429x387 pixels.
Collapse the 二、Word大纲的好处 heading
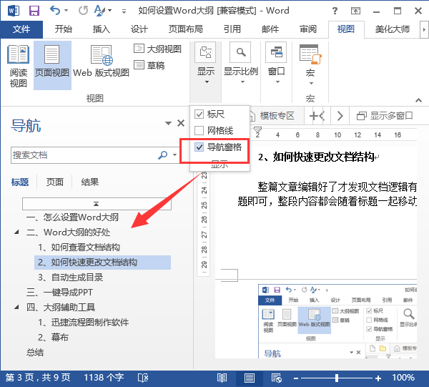click(16, 232)
